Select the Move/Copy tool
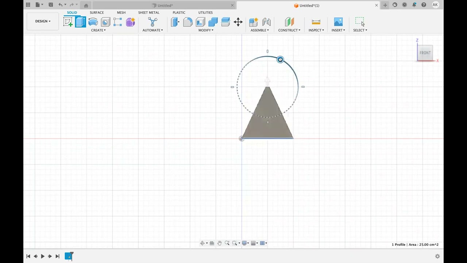467x263 pixels. click(238, 22)
